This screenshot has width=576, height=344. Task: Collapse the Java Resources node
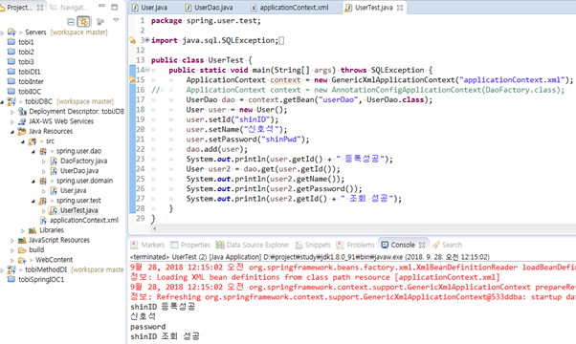[x=12, y=131]
